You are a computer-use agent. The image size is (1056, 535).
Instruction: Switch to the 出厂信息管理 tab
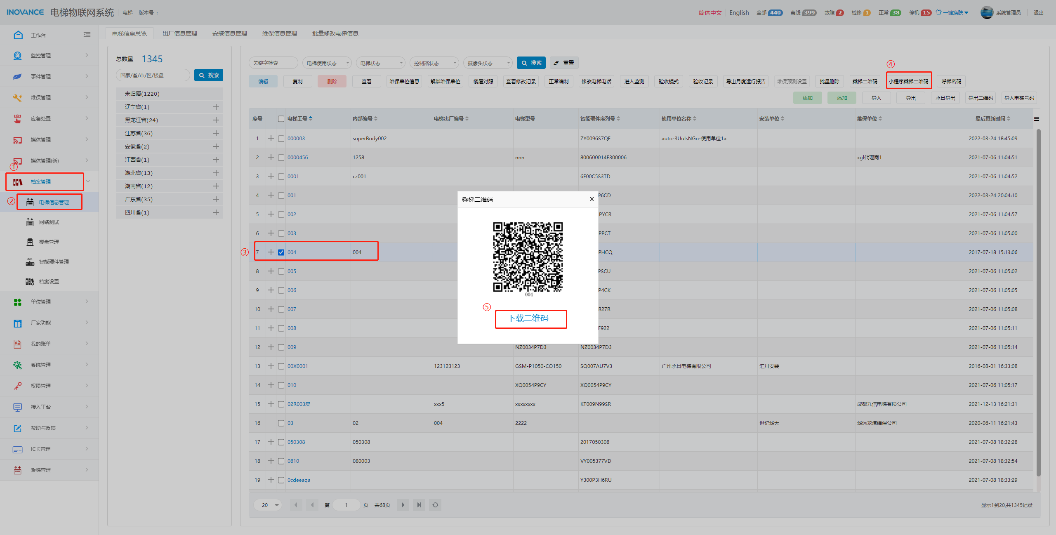click(x=180, y=33)
